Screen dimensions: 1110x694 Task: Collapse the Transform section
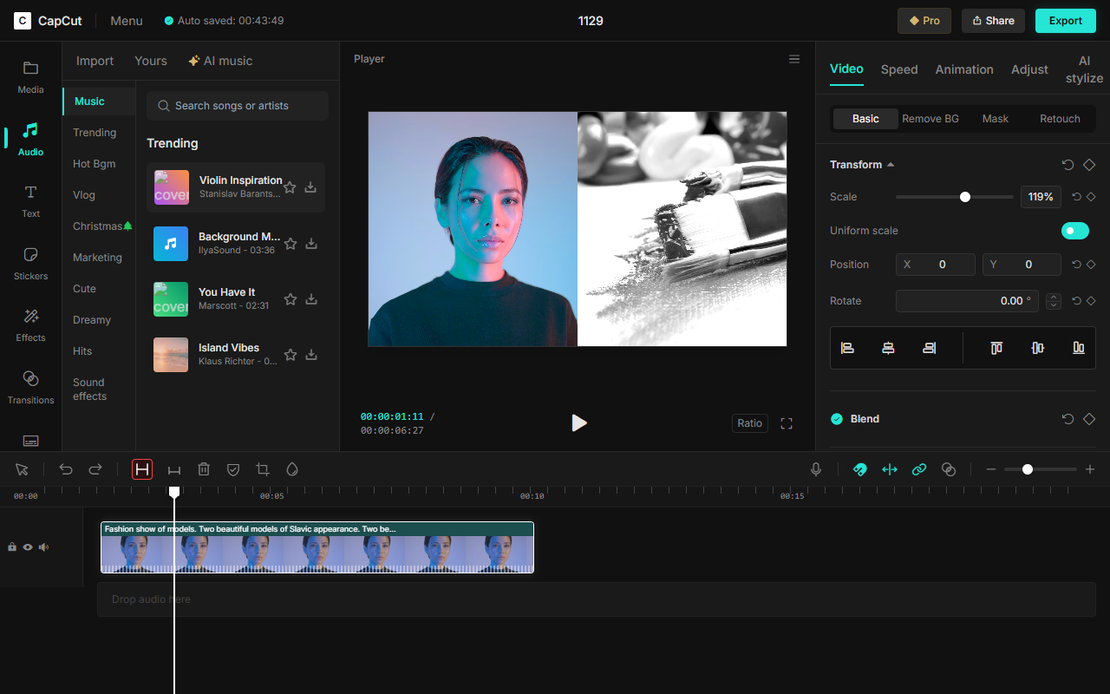click(x=891, y=165)
